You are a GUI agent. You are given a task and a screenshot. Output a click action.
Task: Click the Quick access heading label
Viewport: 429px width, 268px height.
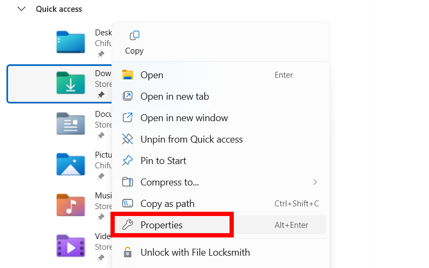point(59,9)
